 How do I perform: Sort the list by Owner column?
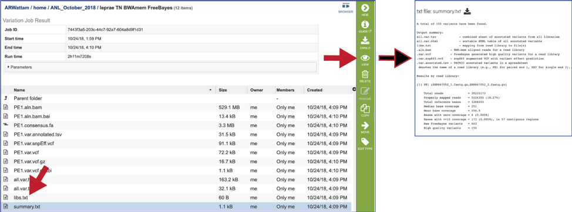[257, 90]
